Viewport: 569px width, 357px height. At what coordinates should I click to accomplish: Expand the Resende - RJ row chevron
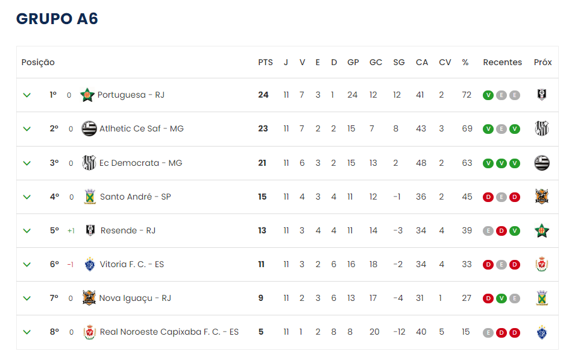click(27, 230)
